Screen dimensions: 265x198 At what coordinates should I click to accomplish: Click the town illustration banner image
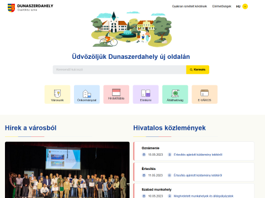click(x=131, y=29)
